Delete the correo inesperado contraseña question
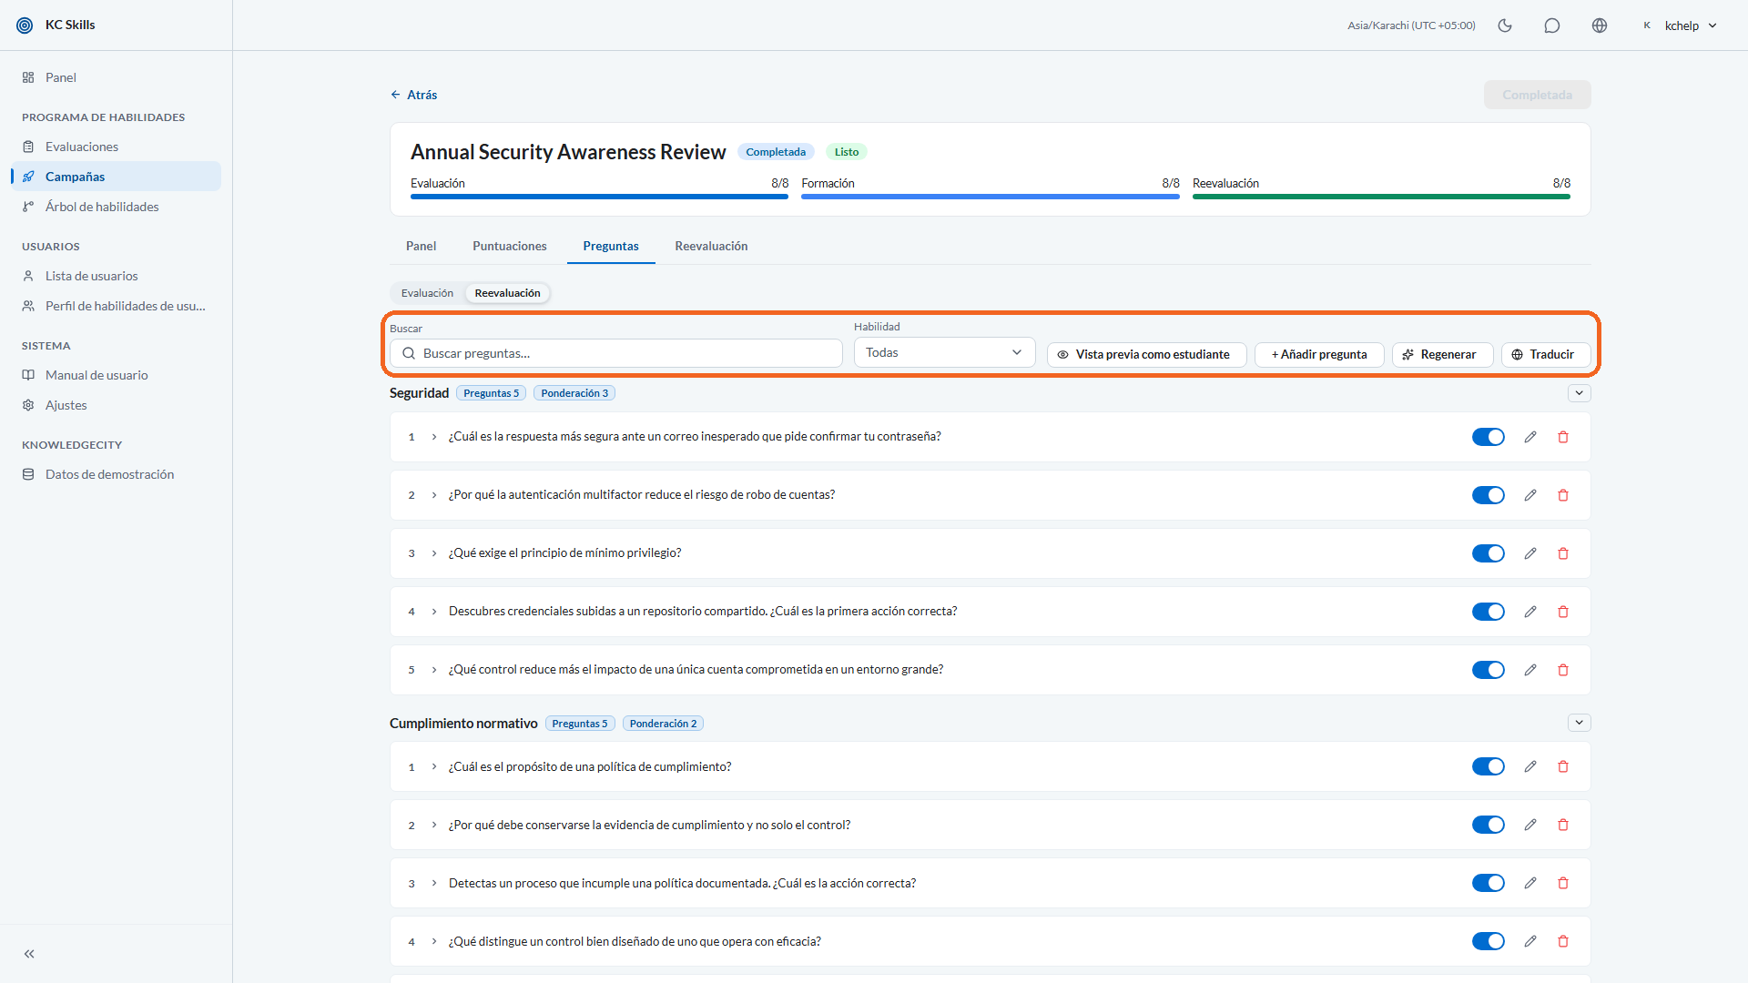1748x983 pixels. coord(1563,437)
